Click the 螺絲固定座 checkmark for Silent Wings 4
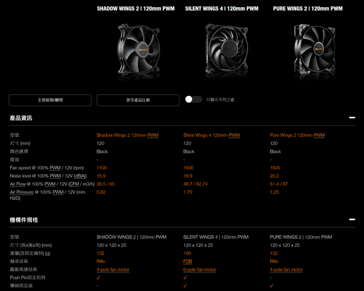Image resolution: width=364 pixels, height=291 pixels. click(185, 285)
